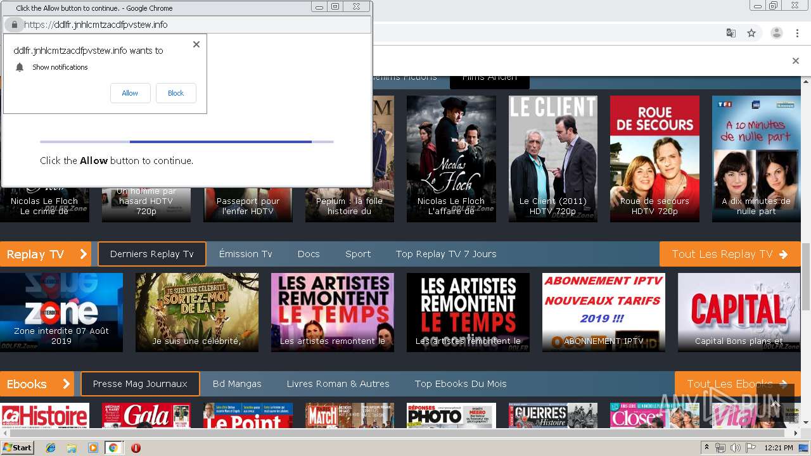Open Livres Roman & Autres tab
Image resolution: width=811 pixels, height=456 pixels.
pos(338,384)
